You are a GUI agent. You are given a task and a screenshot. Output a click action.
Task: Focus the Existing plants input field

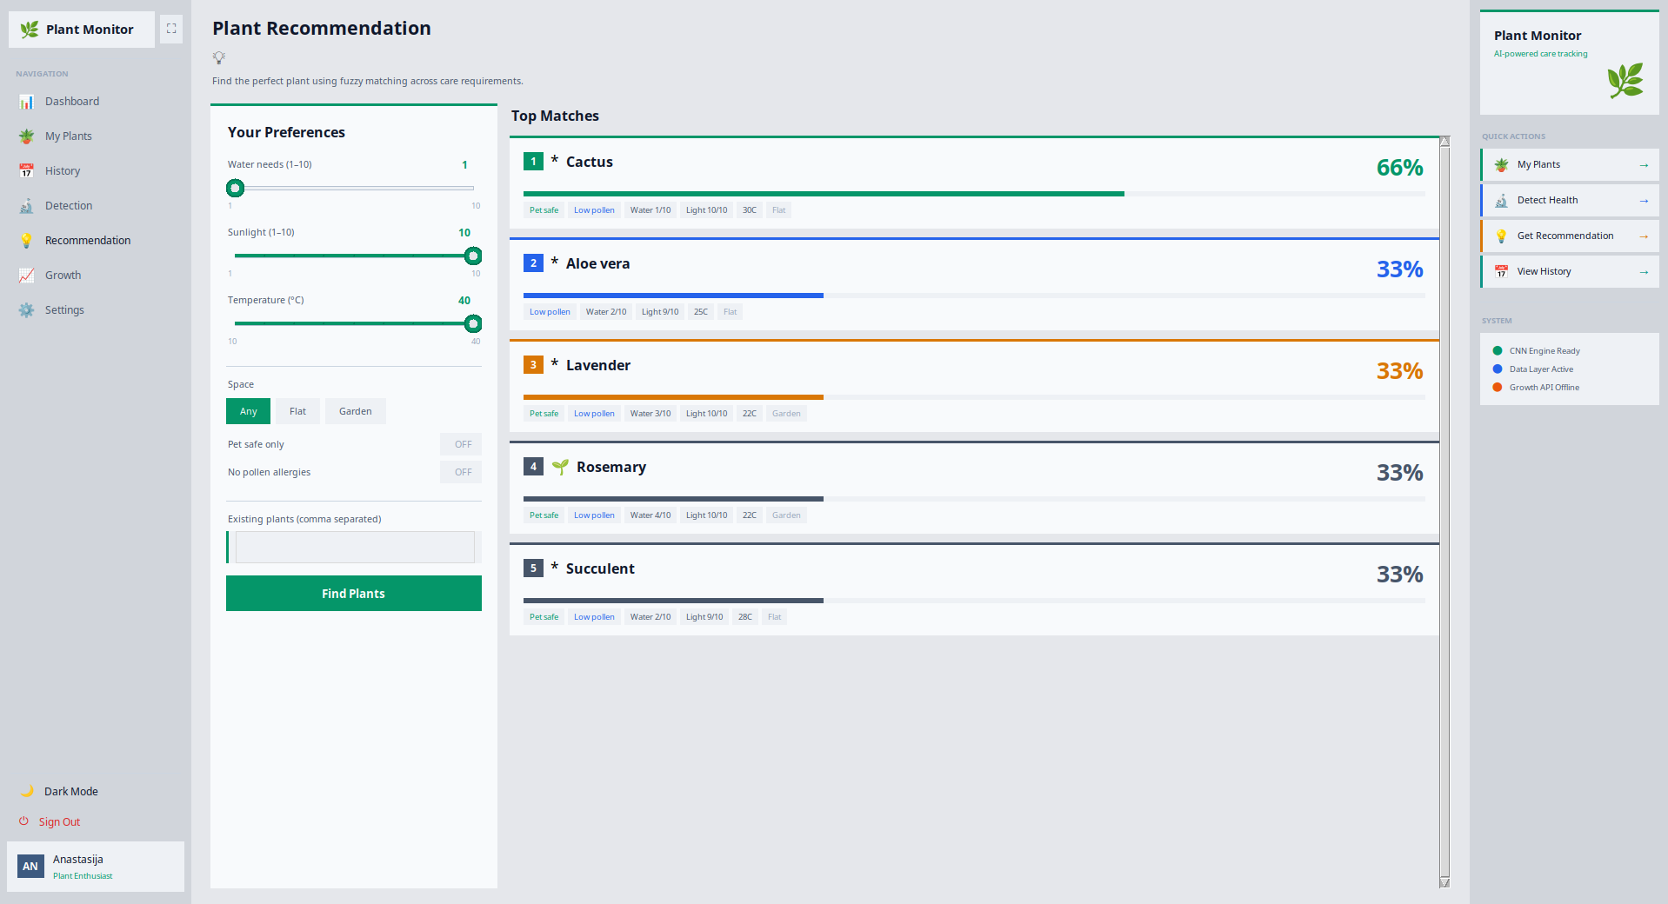coord(355,548)
